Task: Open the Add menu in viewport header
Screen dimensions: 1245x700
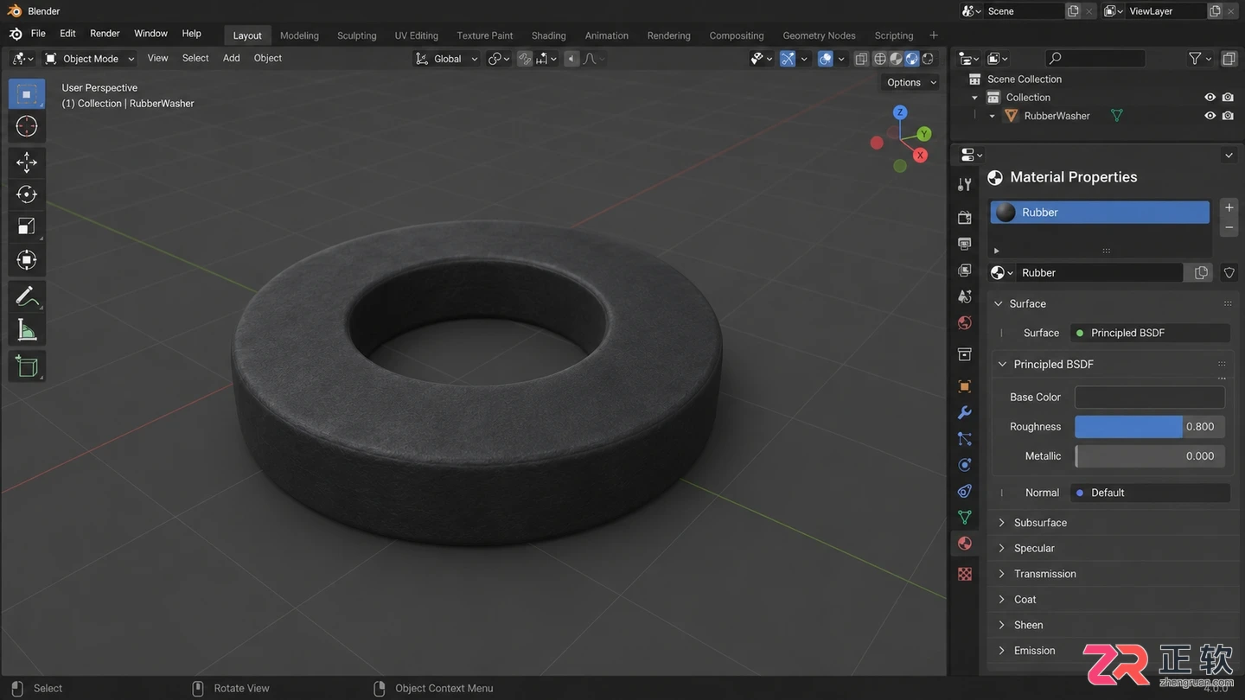Action: (231, 58)
